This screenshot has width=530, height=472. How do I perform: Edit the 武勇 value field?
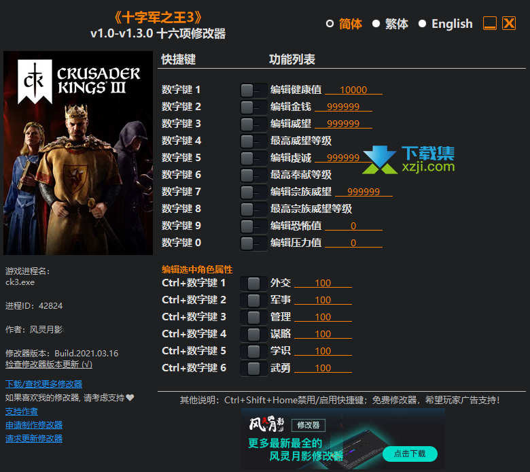click(x=323, y=368)
